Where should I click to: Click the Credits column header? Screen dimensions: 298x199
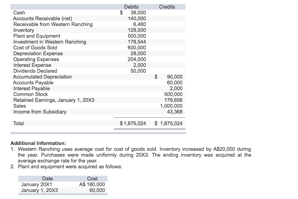(x=167, y=7)
